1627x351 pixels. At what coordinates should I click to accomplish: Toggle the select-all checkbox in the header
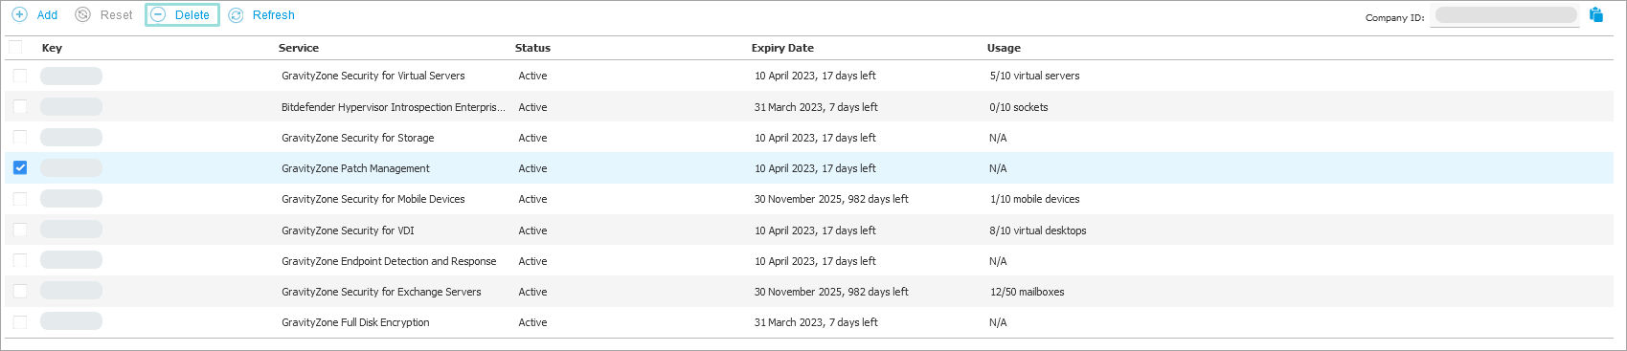15,47
